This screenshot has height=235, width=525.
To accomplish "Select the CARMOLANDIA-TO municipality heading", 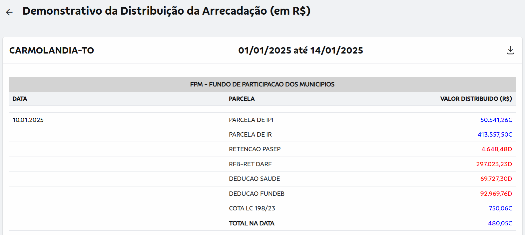I will point(52,51).
